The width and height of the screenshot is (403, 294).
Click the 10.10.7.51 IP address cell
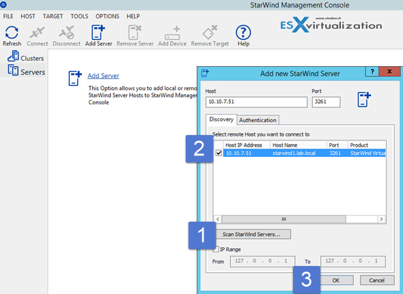(239, 153)
